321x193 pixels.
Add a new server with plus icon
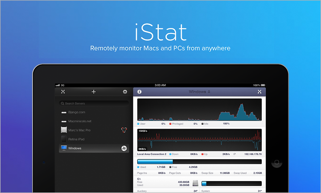(94, 92)
